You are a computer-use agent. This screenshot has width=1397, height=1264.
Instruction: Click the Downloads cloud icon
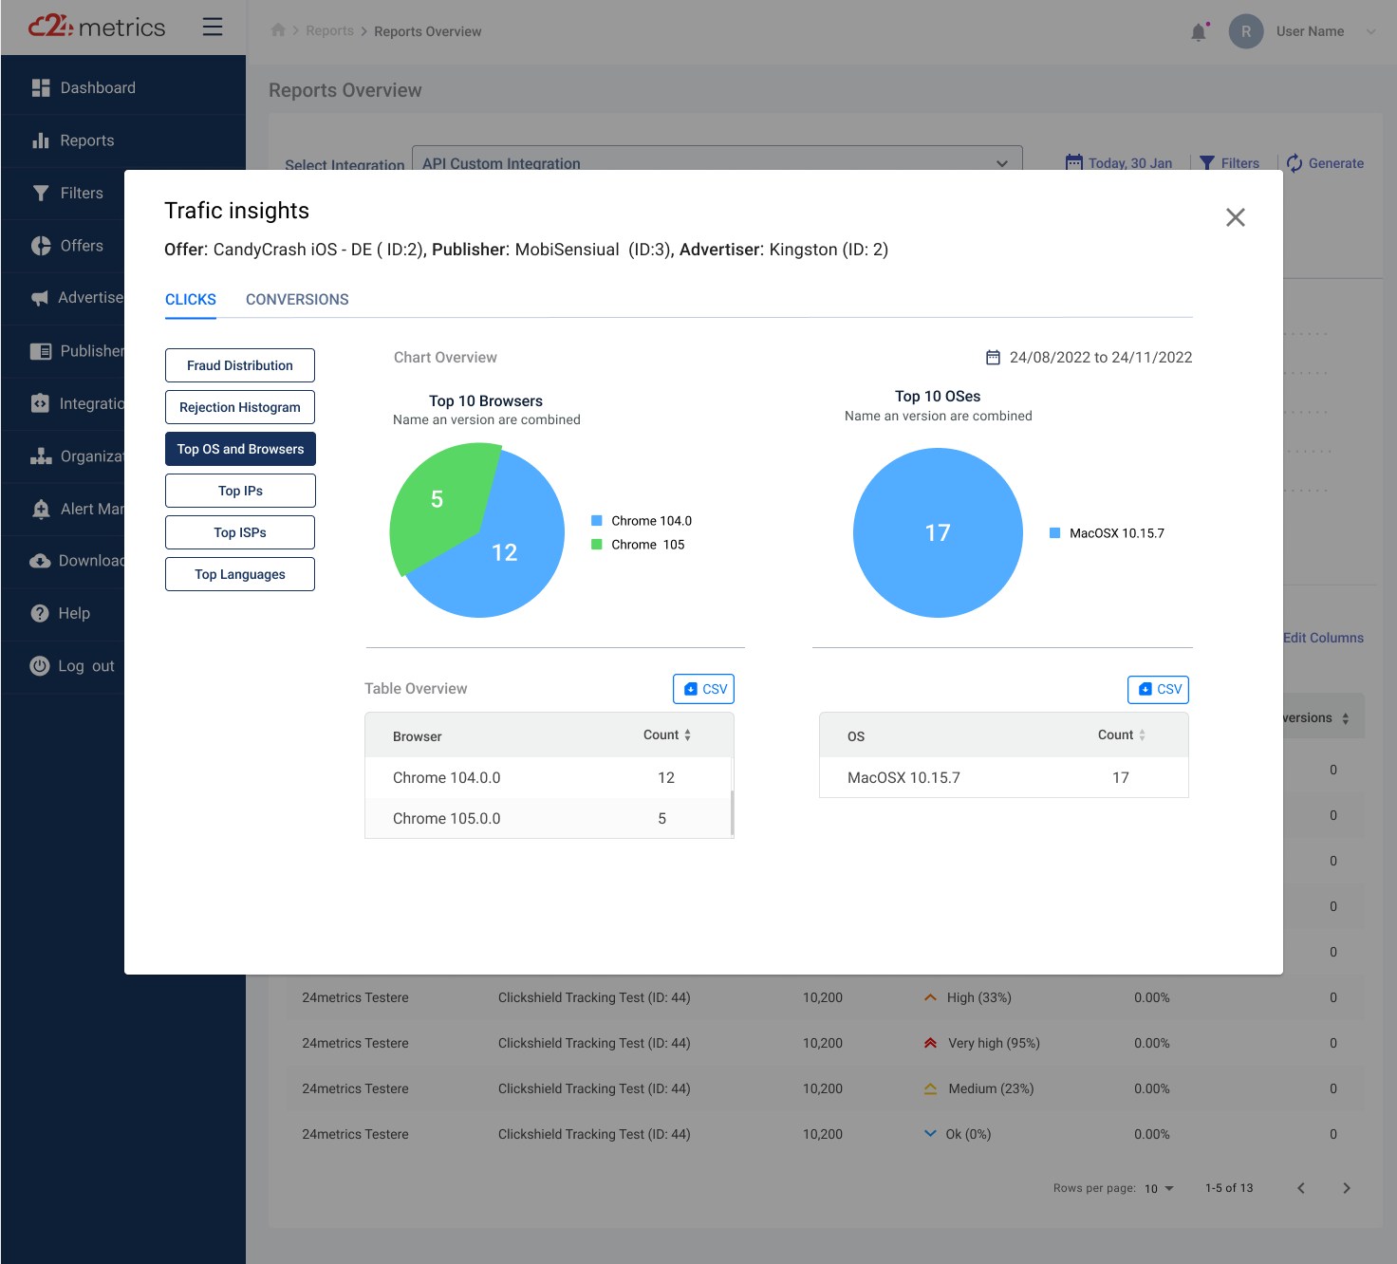[x=40, y=561]
